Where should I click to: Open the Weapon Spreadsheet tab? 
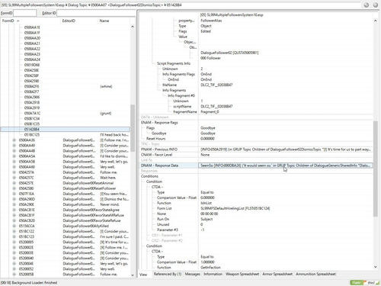tap(242, 274)
